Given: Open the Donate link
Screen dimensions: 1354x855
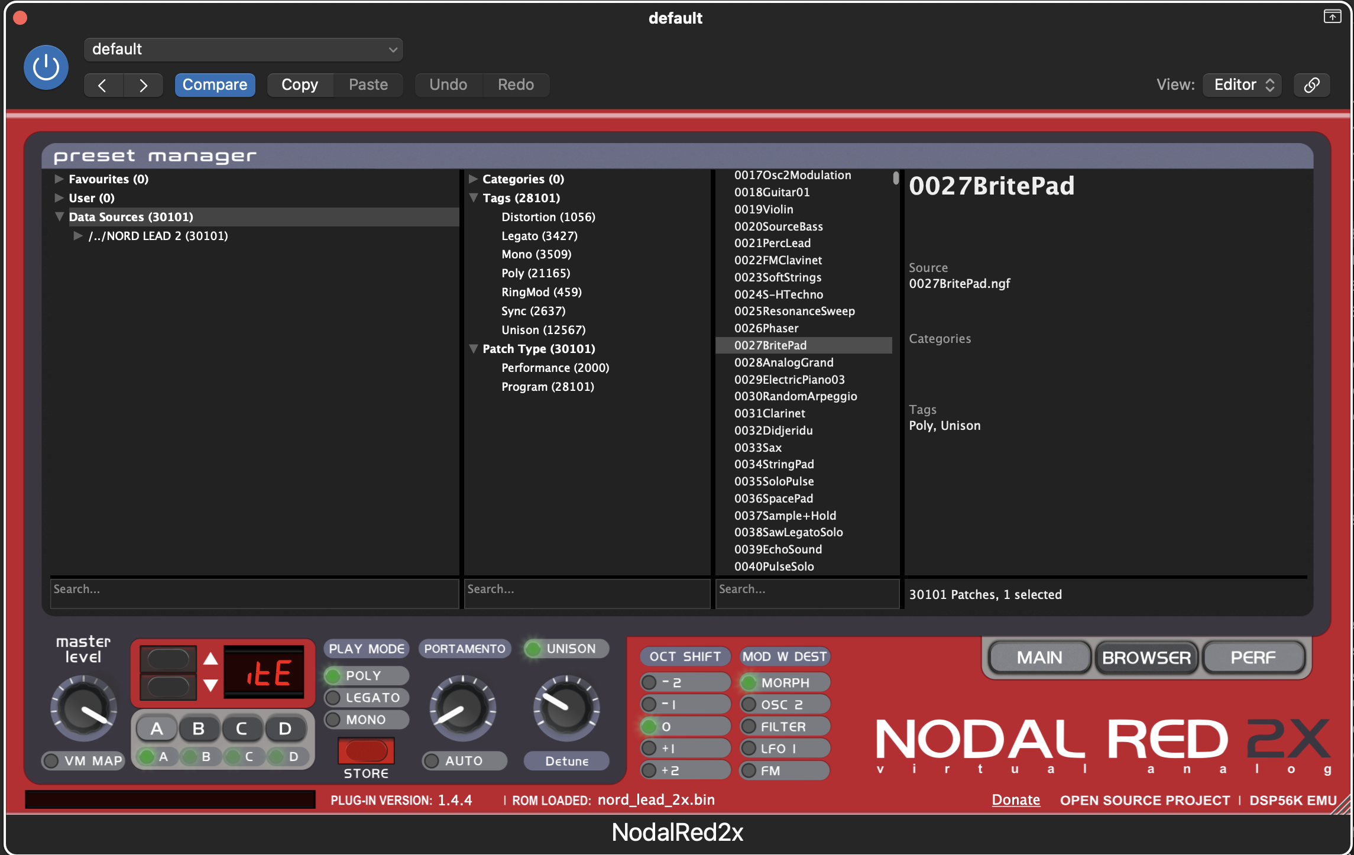Looking at the screenshot, I should (1015, 800).
